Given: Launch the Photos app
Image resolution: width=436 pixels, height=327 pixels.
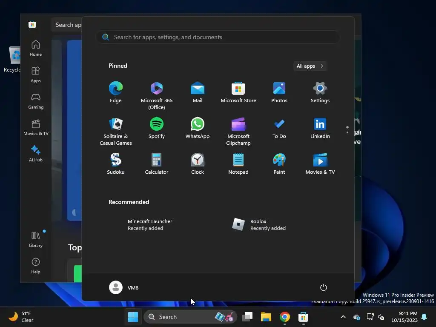Looking at the screenshot, I should (x=279, y=92).
